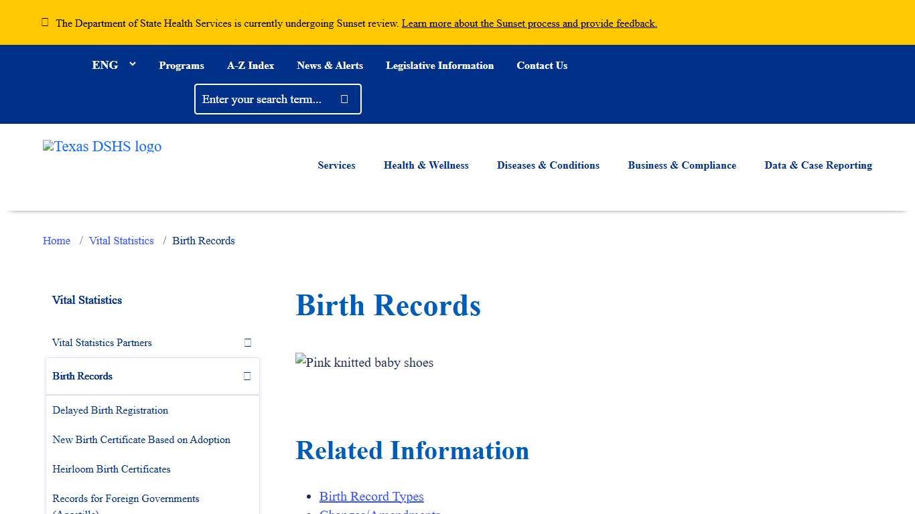Screen dimensions: 915x514
Task: Follow the Sunset process feedback link
Action: click(x=529, y=23)
